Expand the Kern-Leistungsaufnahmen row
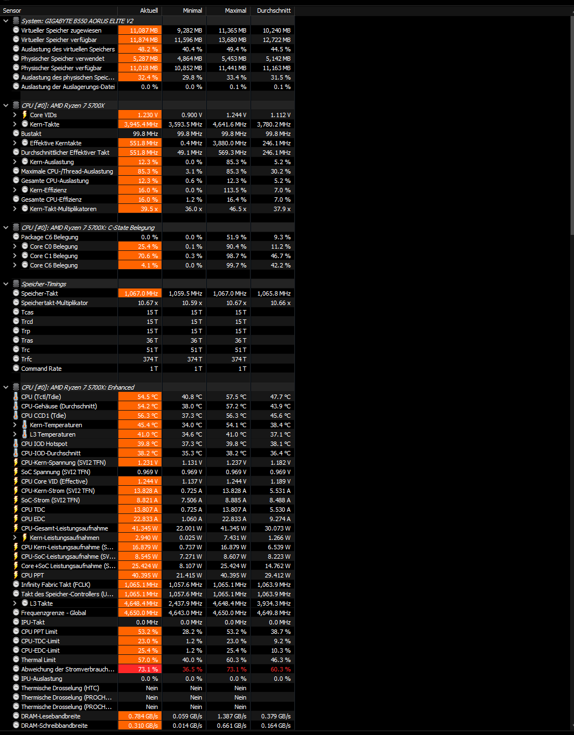Image resolution: width=574 pixels, height=735 pixels. click(x=15, y=538)
